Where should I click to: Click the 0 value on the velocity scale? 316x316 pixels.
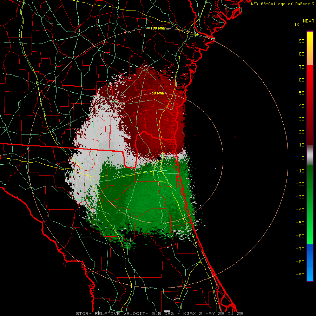(x=303, y=158)
